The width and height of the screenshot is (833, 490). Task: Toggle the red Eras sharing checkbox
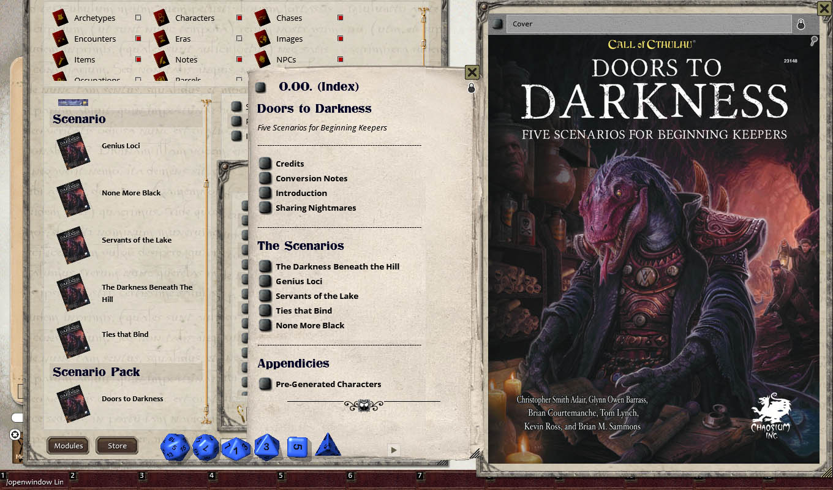pyautogui.click(x=238, y=38)
